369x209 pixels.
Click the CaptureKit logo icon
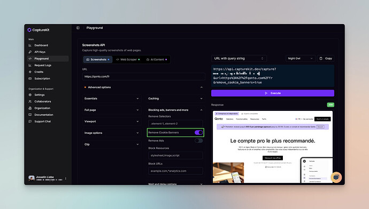pyautogui.click(x=29, y=30)
